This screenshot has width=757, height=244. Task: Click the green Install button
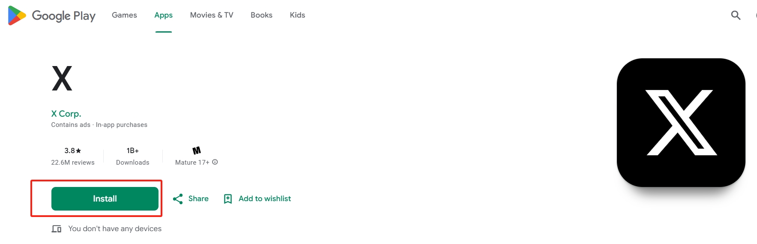tap(105, 199)
